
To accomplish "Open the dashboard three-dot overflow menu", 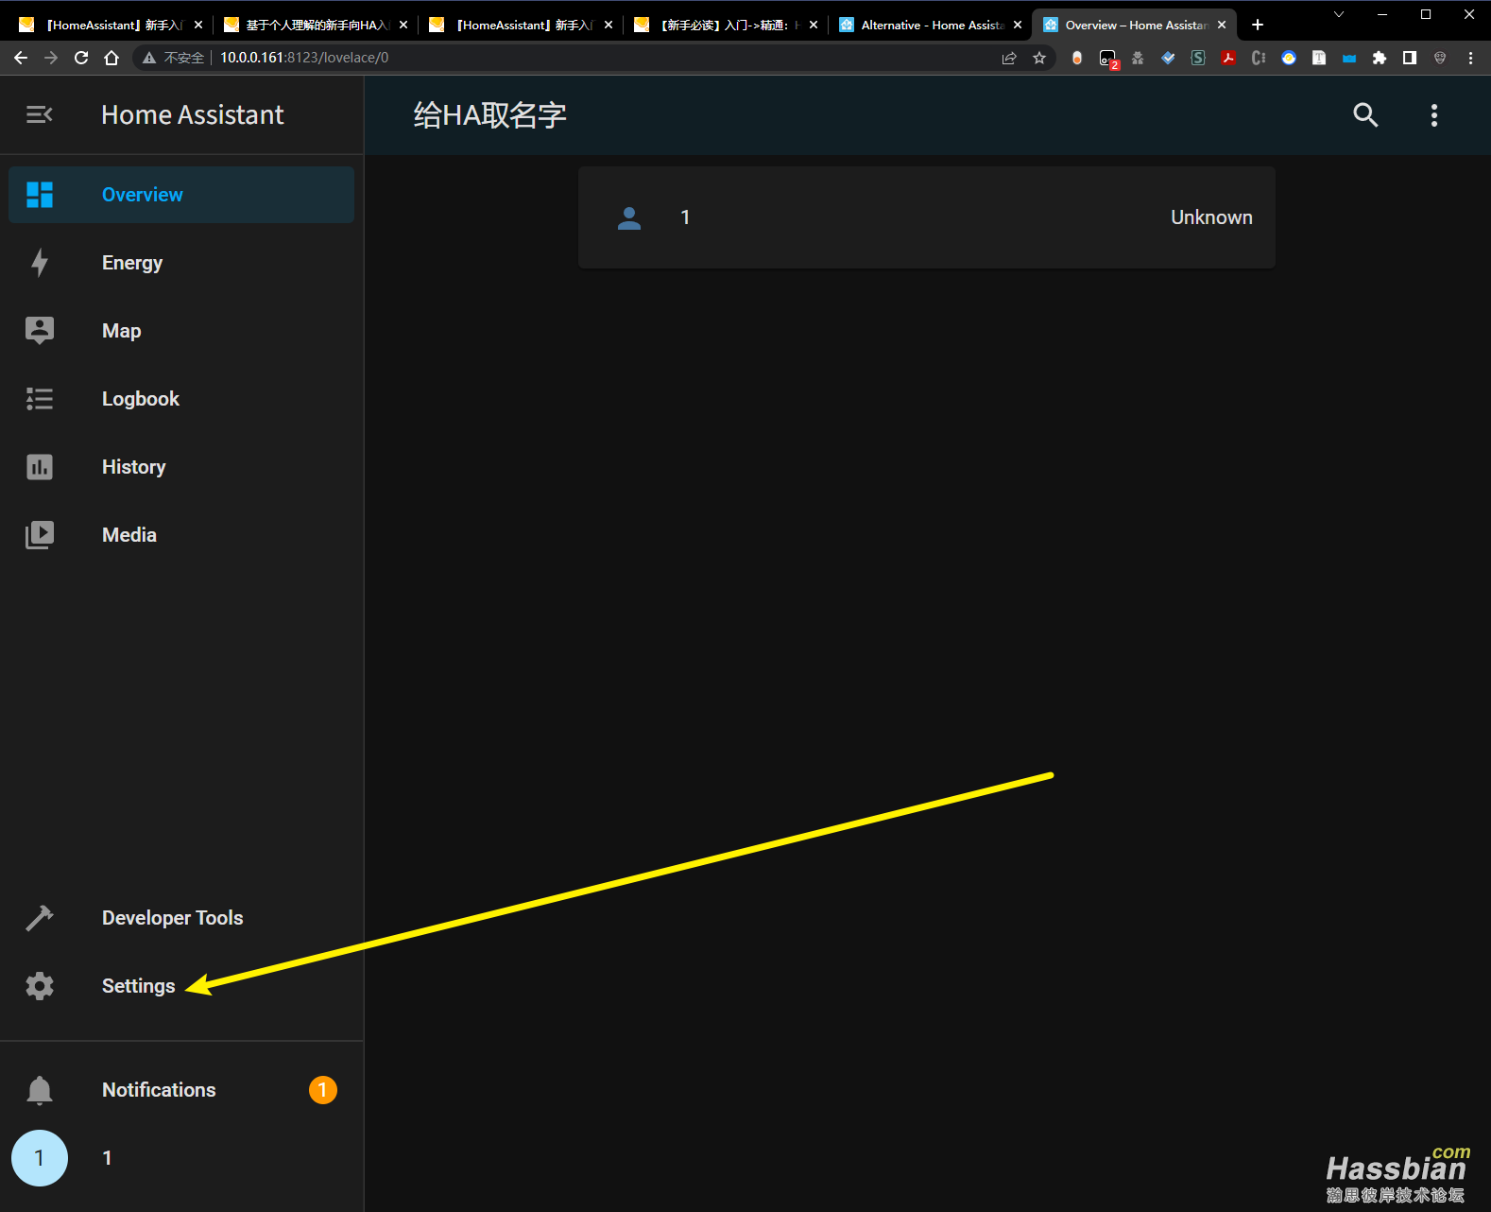I will [1434, 115].
